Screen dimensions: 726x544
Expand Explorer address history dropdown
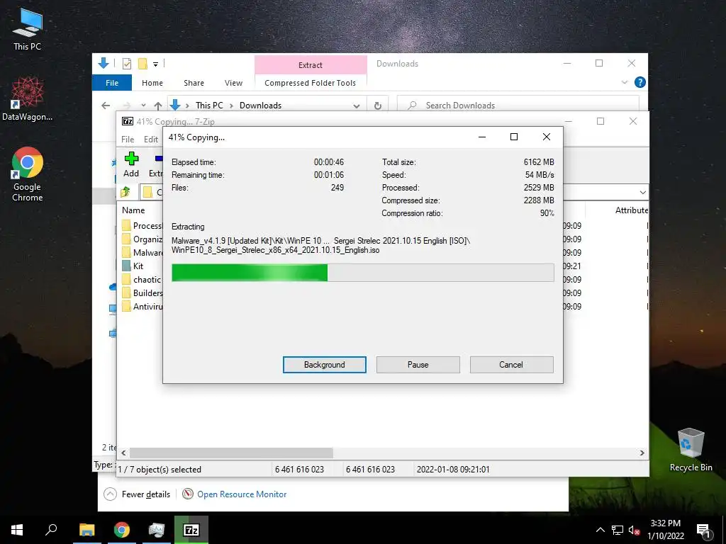pos(357,106)
